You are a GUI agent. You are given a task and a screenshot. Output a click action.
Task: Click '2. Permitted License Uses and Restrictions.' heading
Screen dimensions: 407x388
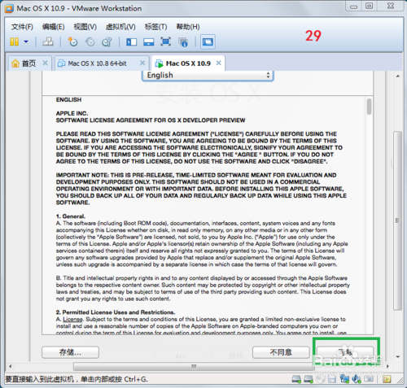(116, 312)
